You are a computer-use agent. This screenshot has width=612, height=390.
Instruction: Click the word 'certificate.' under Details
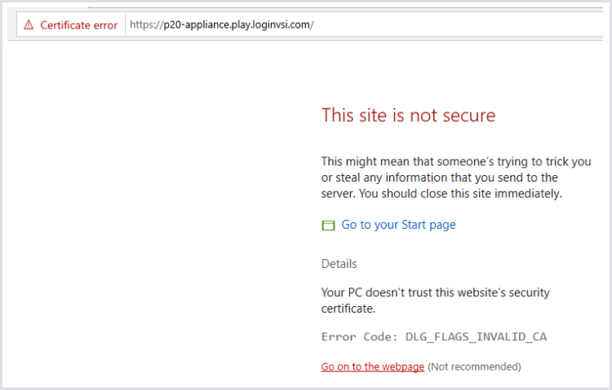(x=348, y=309)
